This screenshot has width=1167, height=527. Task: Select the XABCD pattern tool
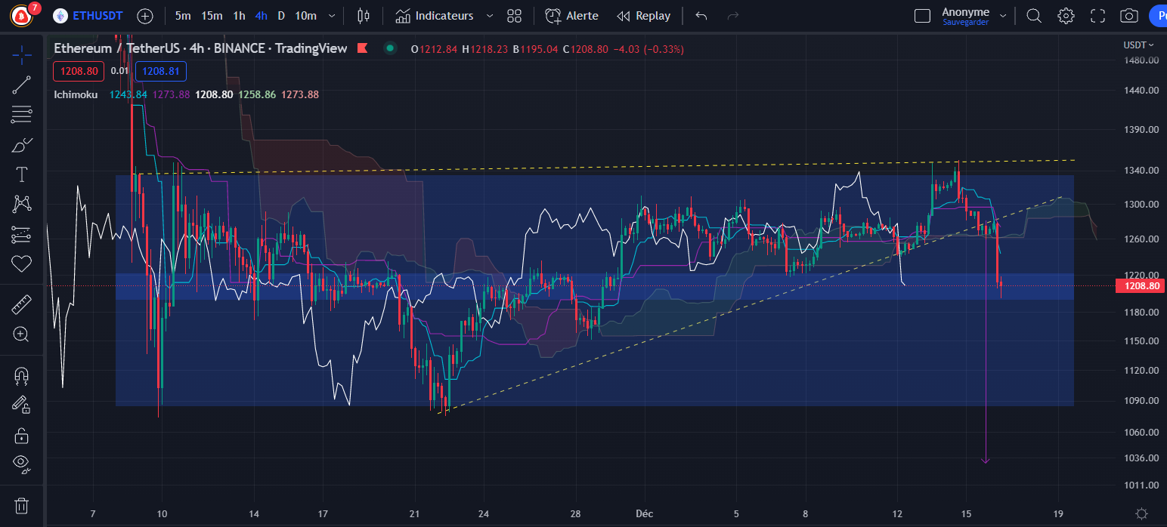pyautogui.click(x=21, y=204)
